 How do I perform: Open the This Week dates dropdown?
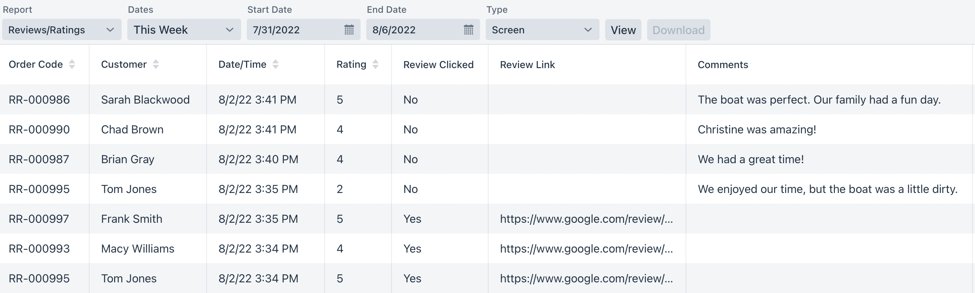point(184,30)
